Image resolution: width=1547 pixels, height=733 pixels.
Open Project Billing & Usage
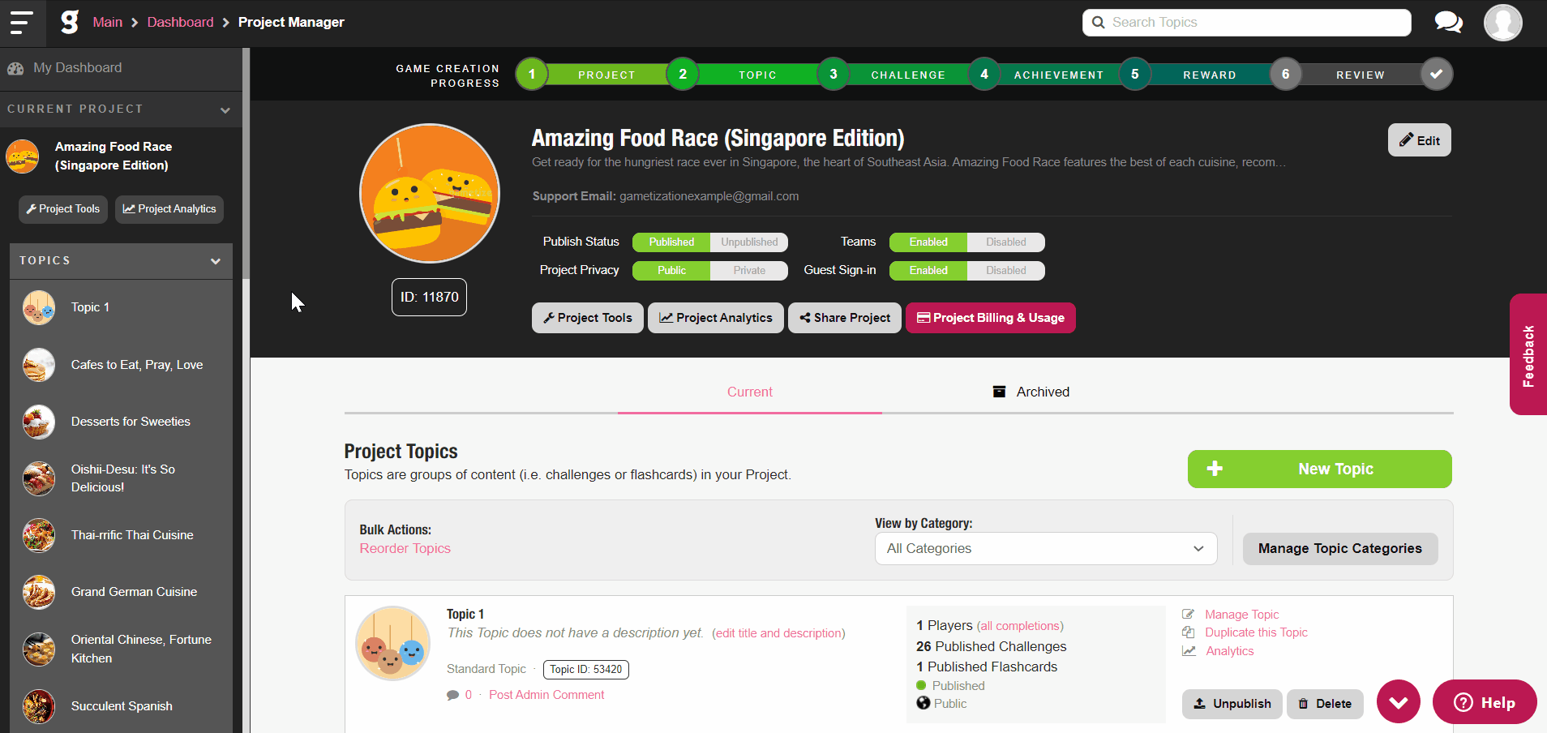point(991,318)
